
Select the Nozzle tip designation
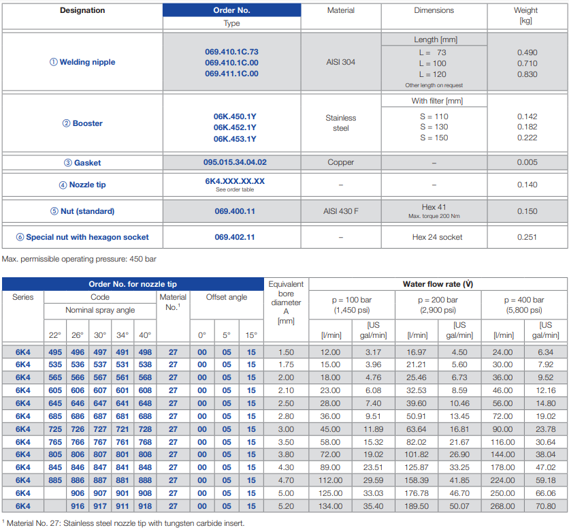point(82,185)
